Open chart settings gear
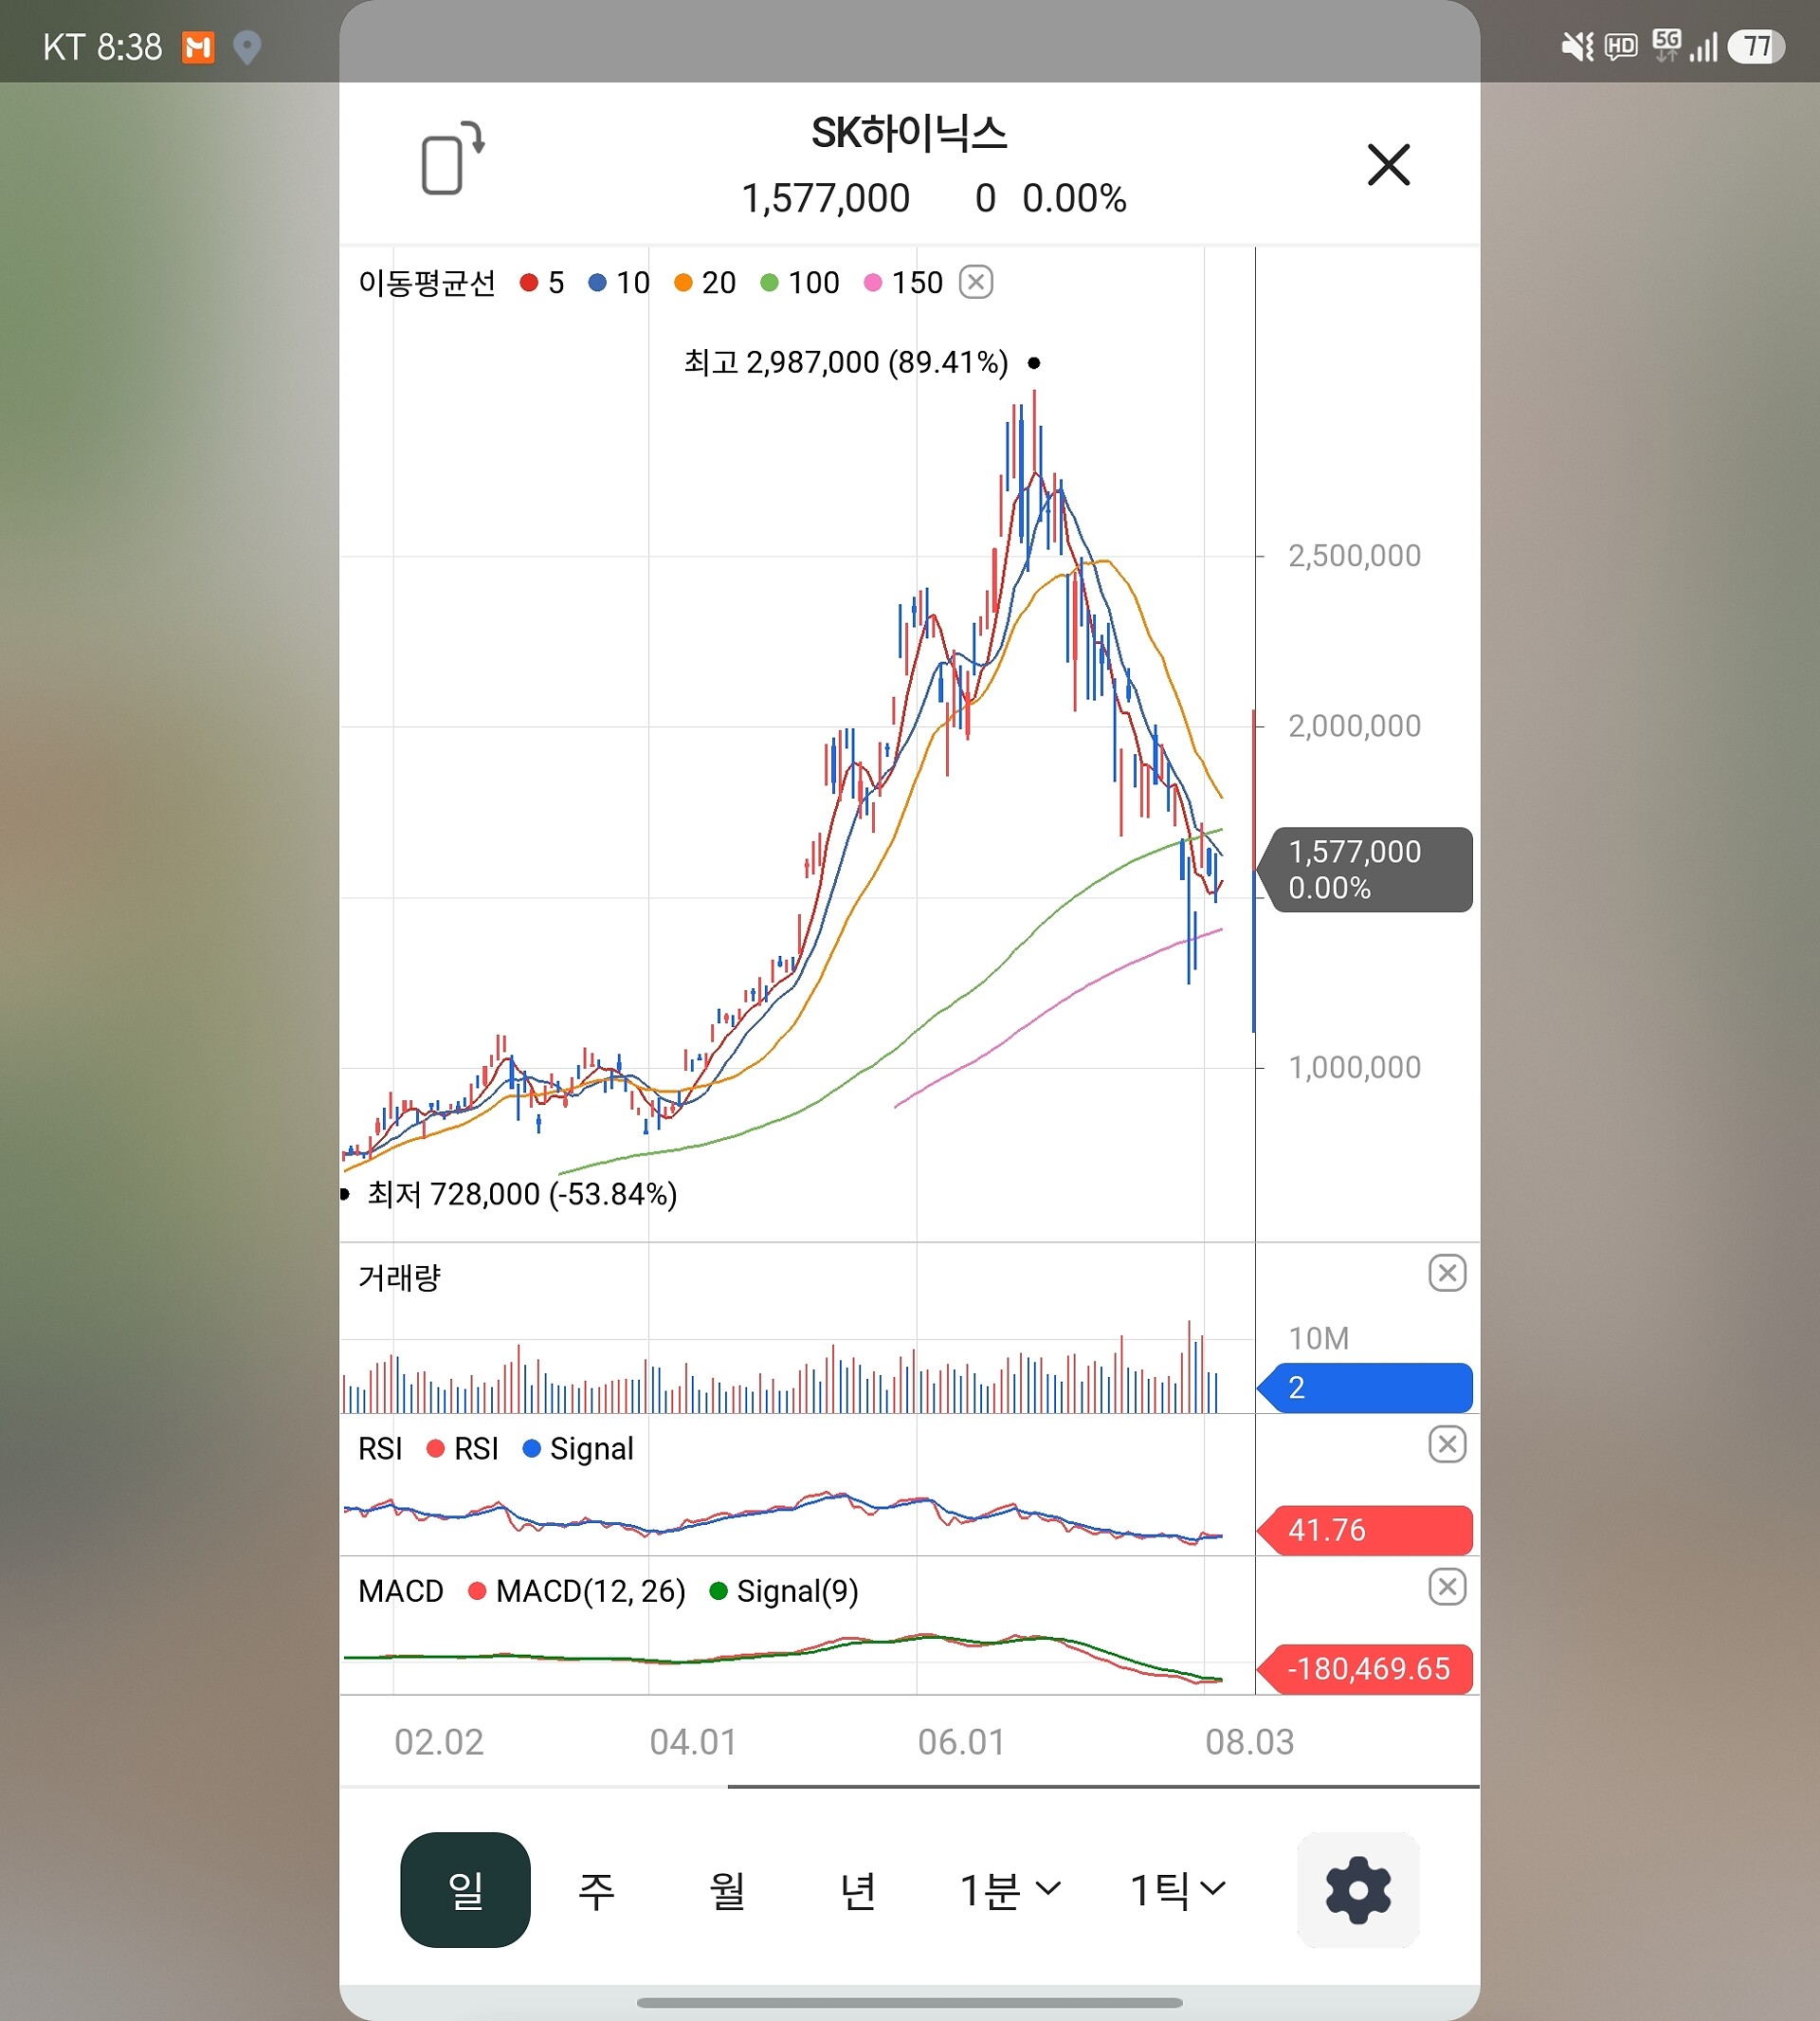 pos(1358,1889)
